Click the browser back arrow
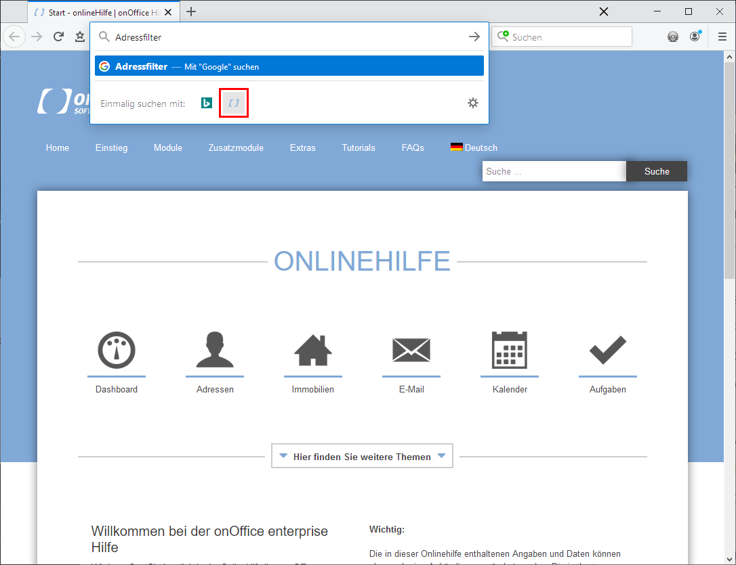 (x=14, y=37)
